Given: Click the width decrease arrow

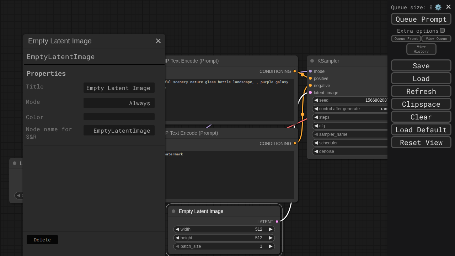Looking at the screenshot, I should (x=177, y=229).
